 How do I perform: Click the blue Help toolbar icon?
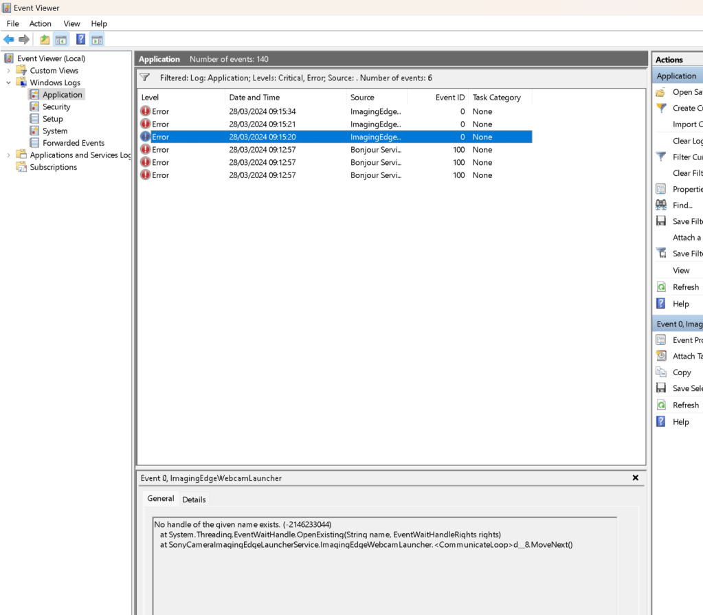tap(80, 39)
